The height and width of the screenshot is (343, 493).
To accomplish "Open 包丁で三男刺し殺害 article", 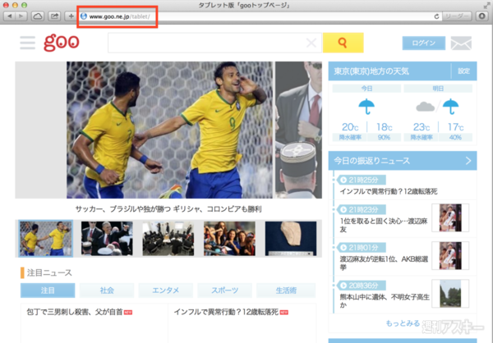I will click(75, 312).
